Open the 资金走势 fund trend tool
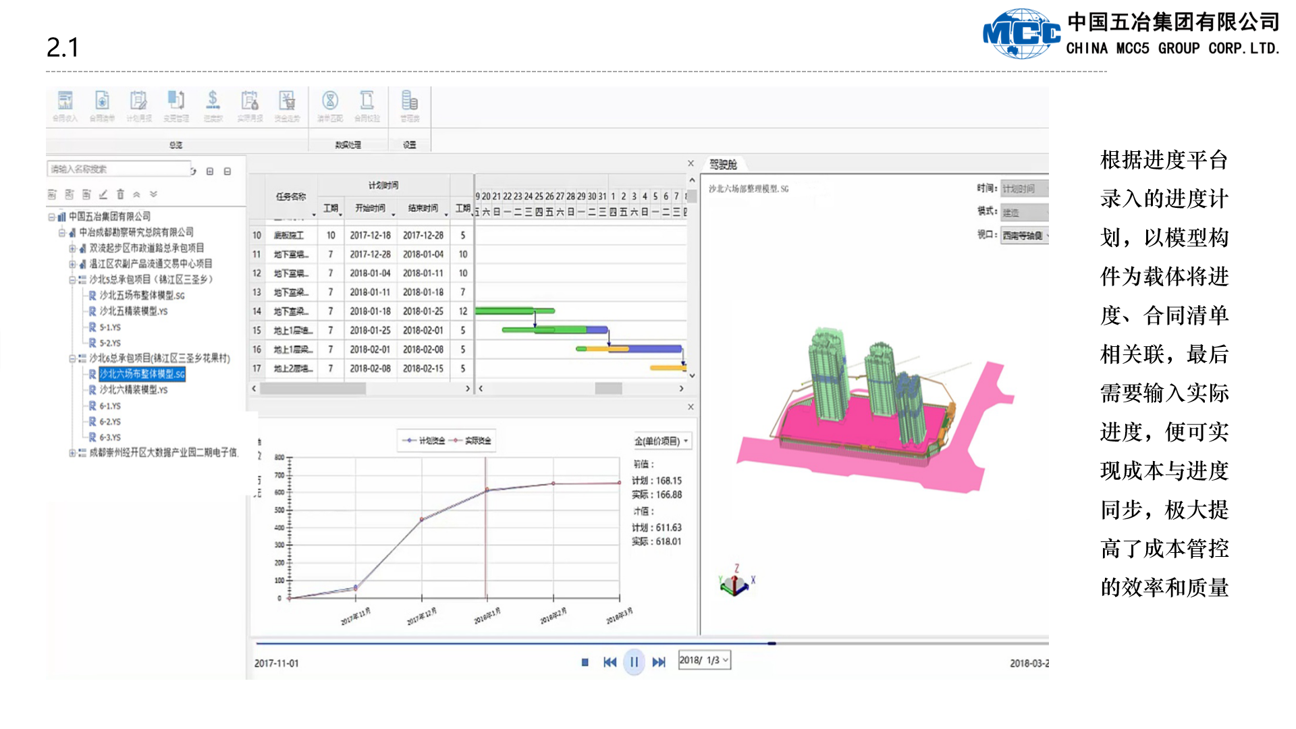The image size is (1296, 729). [x=287, y=106]
